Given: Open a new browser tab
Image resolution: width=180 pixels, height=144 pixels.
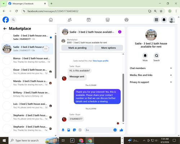Looking at the screenshot, I should tap(51, 4).
